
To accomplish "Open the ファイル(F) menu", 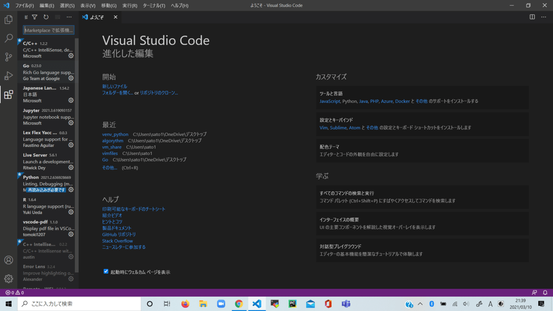I will point(24,6).
